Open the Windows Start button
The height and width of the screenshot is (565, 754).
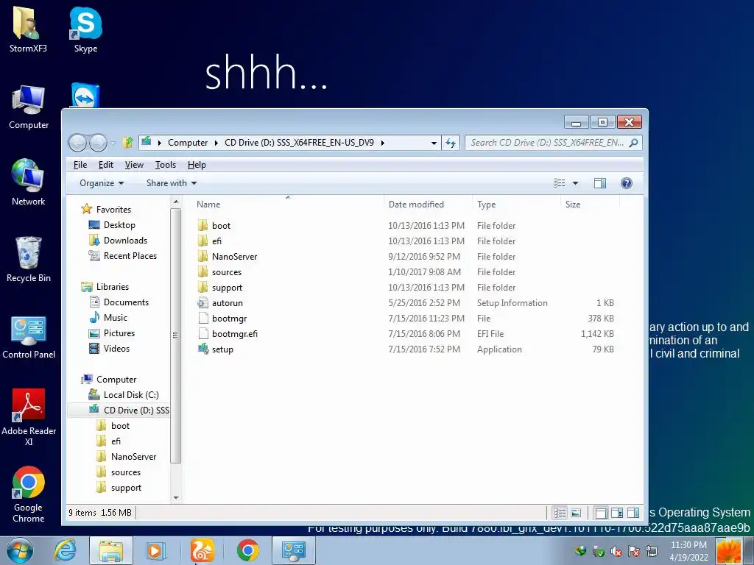20,550
